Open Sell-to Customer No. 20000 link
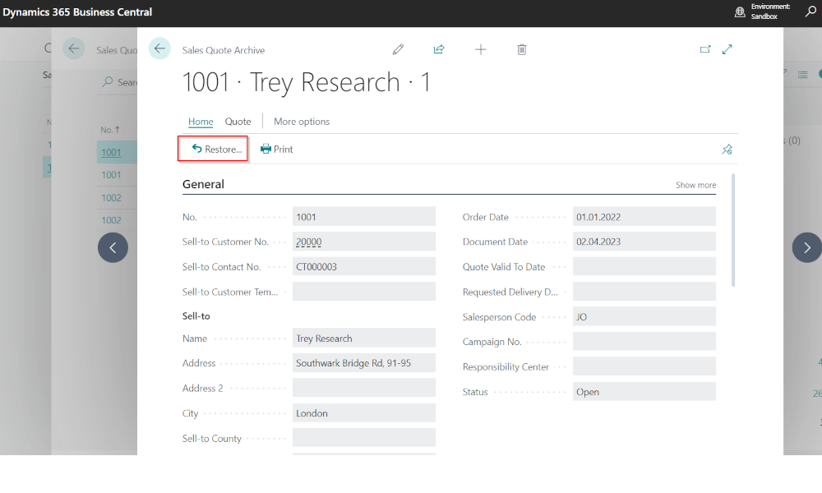822x493 pixels. 309,242
